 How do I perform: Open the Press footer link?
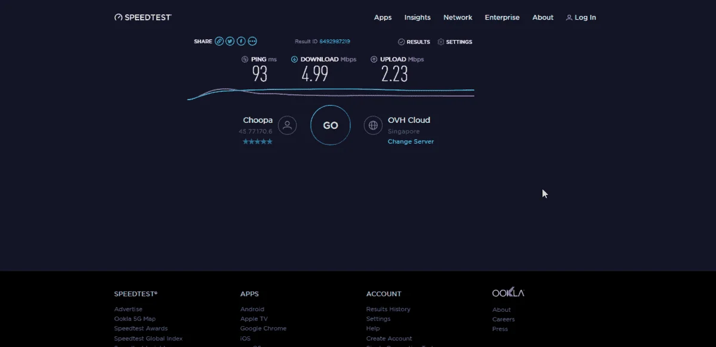(x=500, y=329)
